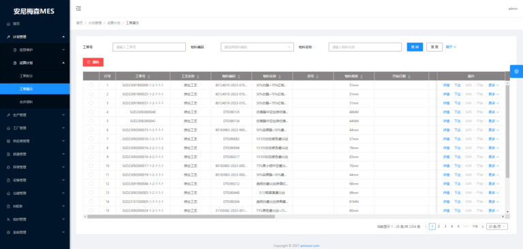Click the 供应商管理 icon in the sidebar
523x249 pixels.
pyautogui.click(x=8, y=141)
